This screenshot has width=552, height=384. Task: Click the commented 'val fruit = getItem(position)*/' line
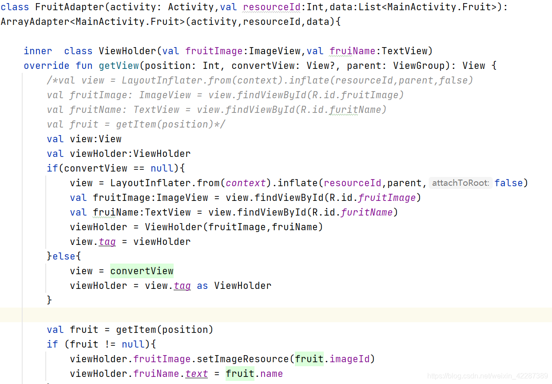pyautogui.click(x=136, y=124)
